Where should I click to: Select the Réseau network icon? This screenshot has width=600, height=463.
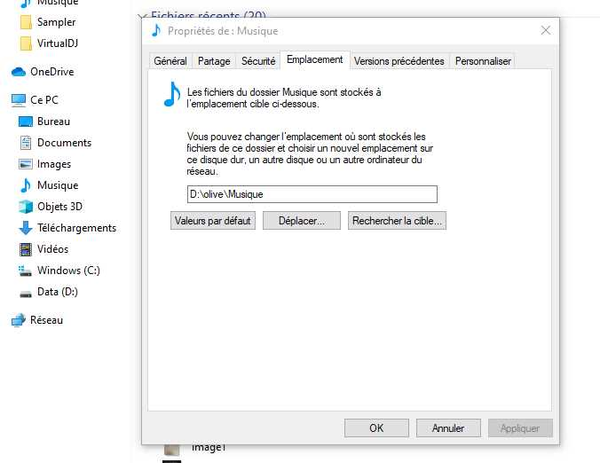[x=19, y=320]
